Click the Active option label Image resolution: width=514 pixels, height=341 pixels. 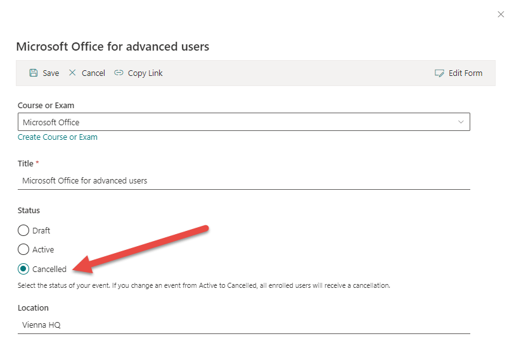43,250
